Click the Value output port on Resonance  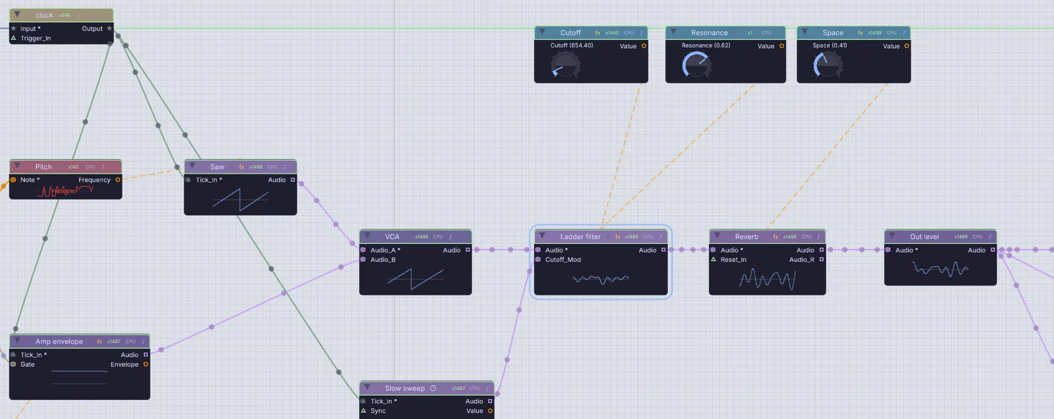coord(782,46)
